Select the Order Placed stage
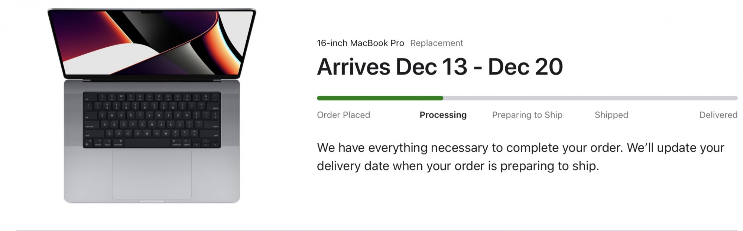The image size is (743, 231). (343, 115)
